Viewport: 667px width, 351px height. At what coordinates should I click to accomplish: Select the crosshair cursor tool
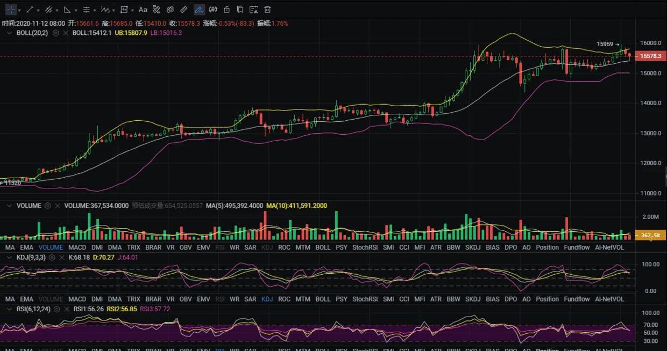[11, 10]
